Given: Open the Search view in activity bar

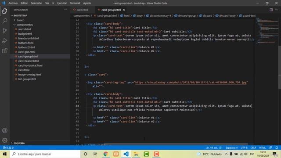Looking at the screenshot, I should pos(5,21).
